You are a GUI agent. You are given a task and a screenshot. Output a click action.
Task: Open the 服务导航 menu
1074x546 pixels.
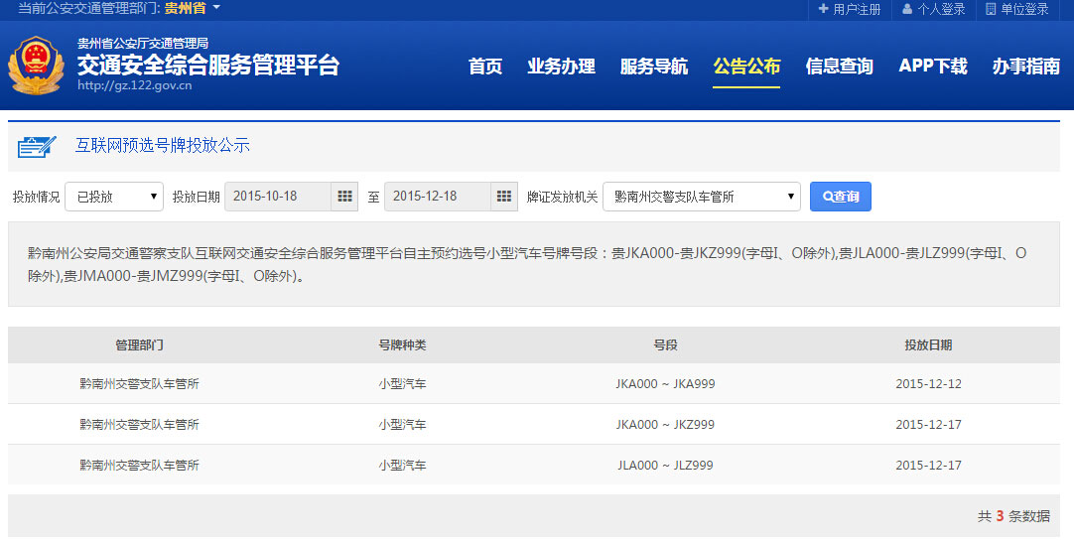click(x=653, y=67)
